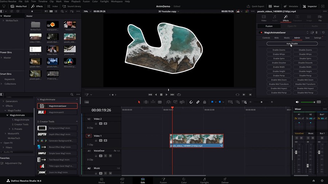
Task: Select the arrow Selection Mode tool
Action: [x=139, y=102]
